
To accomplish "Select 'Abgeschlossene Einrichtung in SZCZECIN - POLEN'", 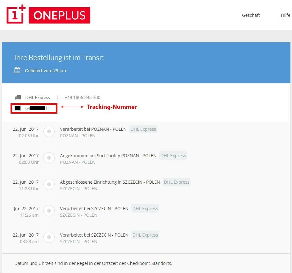I will [x=110, y=182].
